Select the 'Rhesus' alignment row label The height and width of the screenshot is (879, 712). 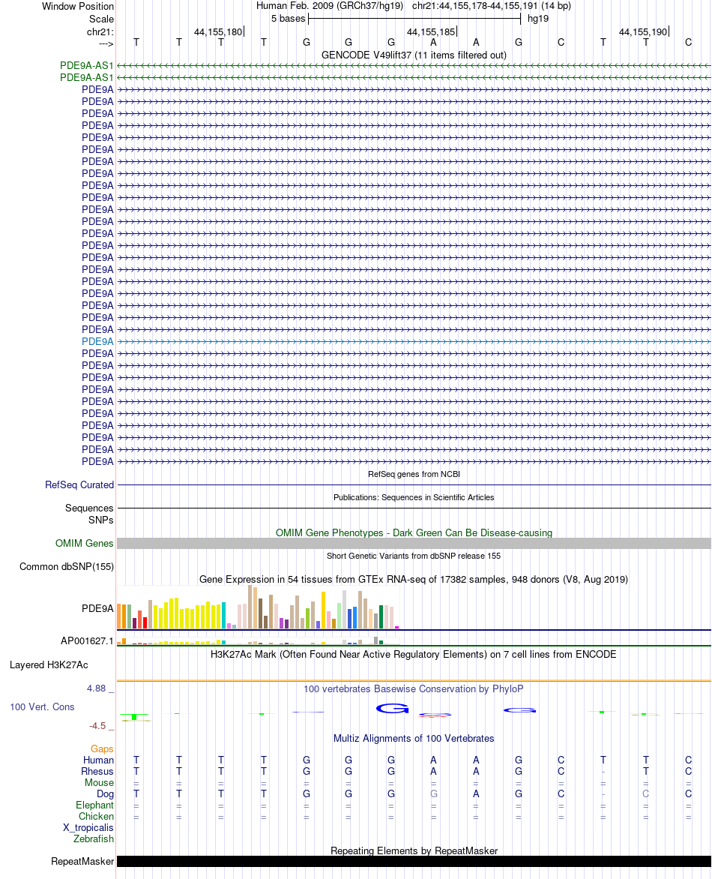[97, 771]
